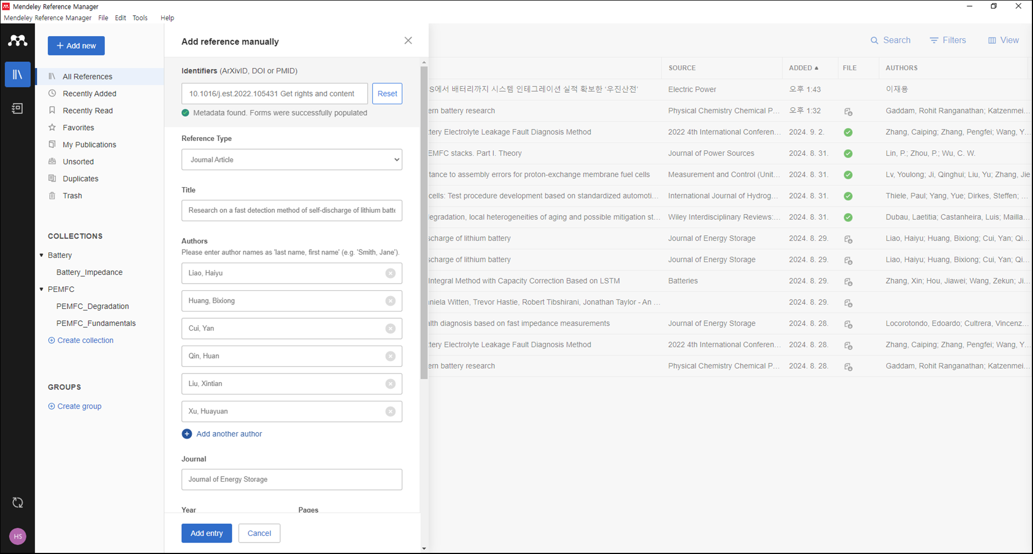
Task: Click the scrollbar down arrow in the panel
Action: coord(424,549)
